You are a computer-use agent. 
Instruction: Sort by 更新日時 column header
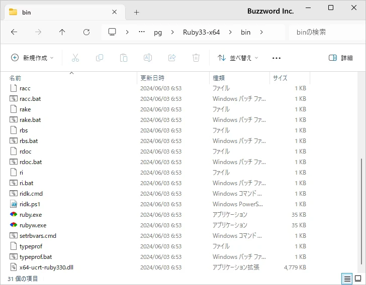(152, 78)
